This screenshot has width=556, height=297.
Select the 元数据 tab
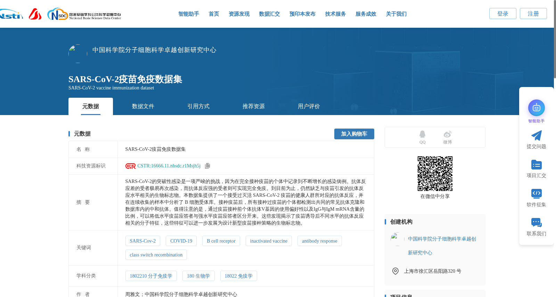[91, 106]
